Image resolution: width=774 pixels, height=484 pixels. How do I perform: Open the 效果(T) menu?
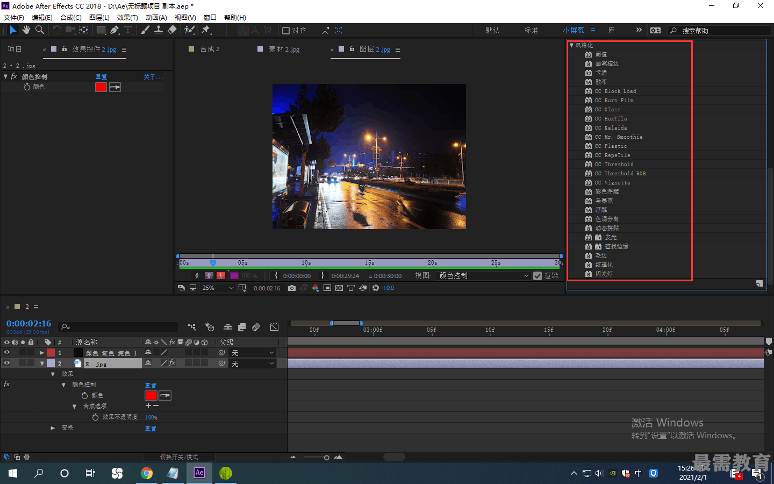point(127,18)
